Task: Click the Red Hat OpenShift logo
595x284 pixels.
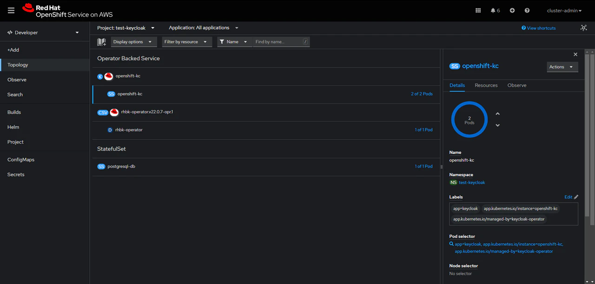Action: point(67,11)
